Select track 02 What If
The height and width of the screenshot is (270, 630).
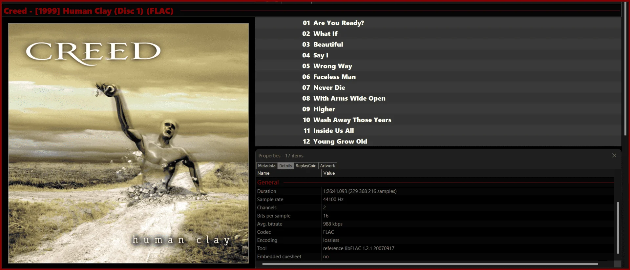click(438, 34)
